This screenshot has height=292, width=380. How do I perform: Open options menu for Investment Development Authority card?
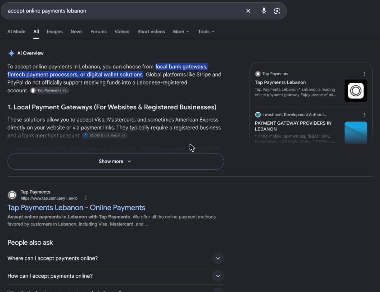pos(364,115)
